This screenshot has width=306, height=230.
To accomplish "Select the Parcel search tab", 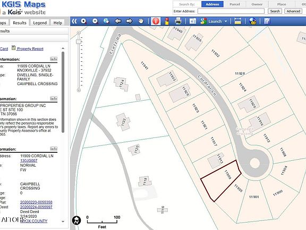I will pos(235,4).
